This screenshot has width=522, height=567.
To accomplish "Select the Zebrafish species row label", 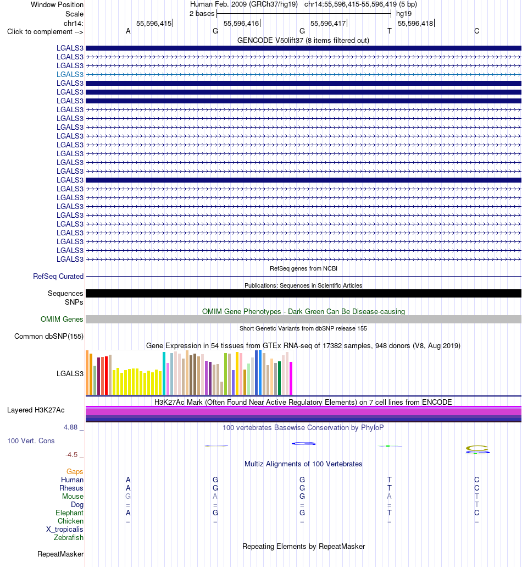I will (x=69, y=538).
